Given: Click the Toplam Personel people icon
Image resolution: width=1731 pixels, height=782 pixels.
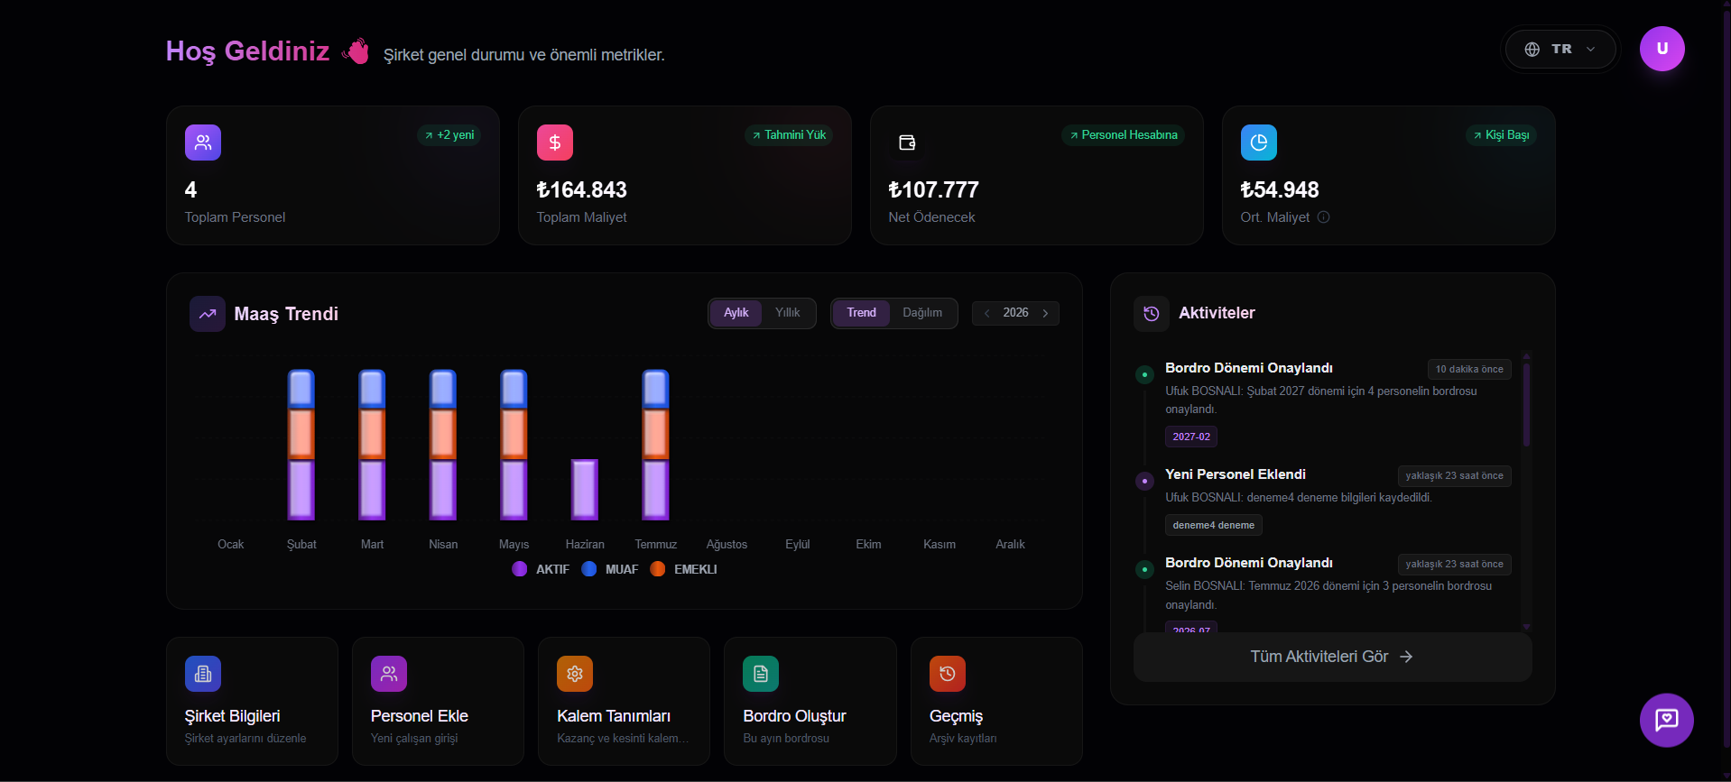Looking at the screenshot, I should coord(202,143).
